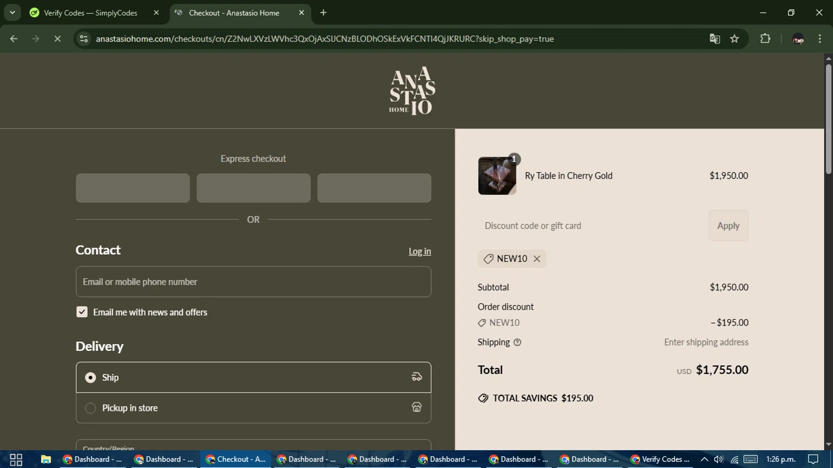833x468 pixels.
Task: Open File Explorer from the taskbar
Action: click(46, 460)
